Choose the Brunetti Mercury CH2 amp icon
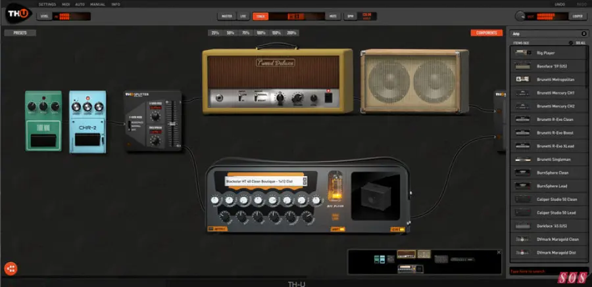The image size is (592, 287). pyautogui.click(x=523, y=106)
